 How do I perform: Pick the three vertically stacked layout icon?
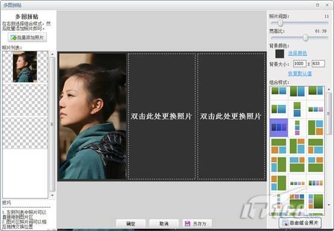pyautogui.click(x=297, y=127)
